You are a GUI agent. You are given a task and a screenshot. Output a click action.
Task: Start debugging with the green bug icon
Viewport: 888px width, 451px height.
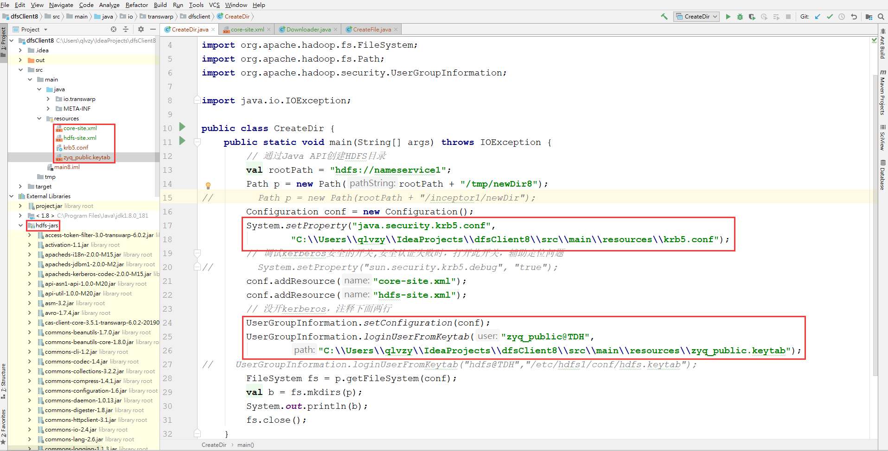(x=740, y=17)
